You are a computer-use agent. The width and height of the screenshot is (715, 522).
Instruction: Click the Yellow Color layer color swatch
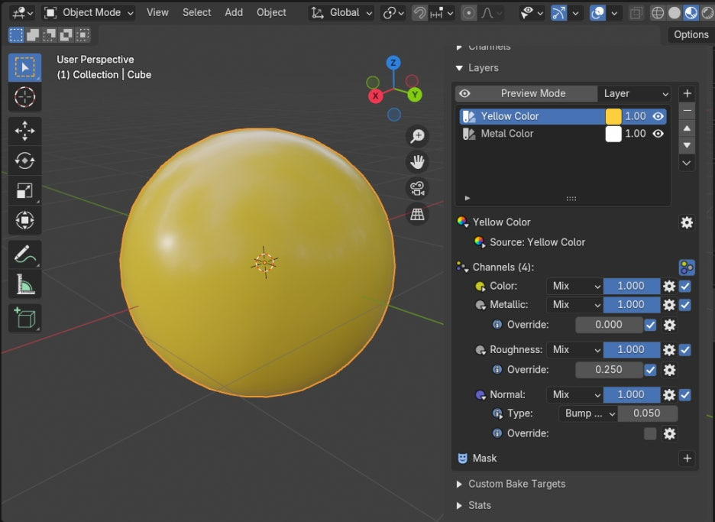(613, 116)
